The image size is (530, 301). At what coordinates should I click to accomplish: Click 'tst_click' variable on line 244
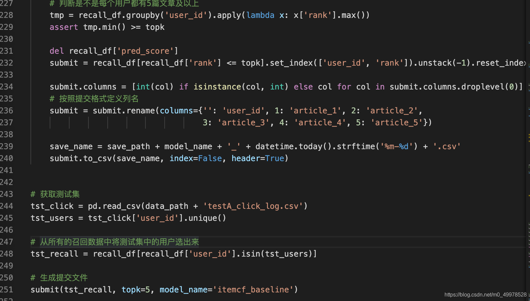pos(52,206)
